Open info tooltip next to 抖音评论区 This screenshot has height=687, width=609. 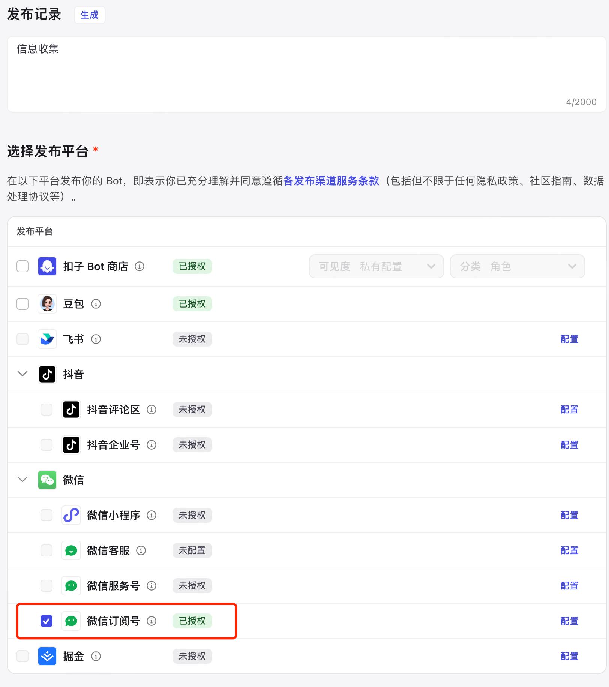(x=151, y=409)
